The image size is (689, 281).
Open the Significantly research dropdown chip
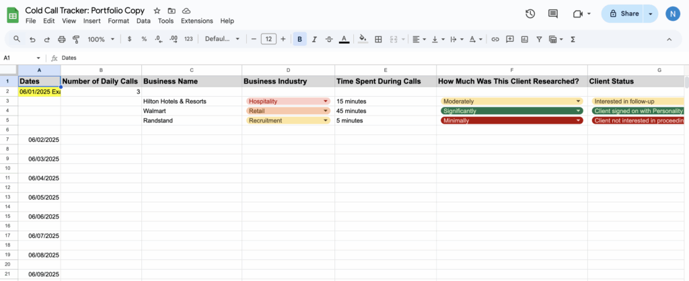[x=512, y=111]
